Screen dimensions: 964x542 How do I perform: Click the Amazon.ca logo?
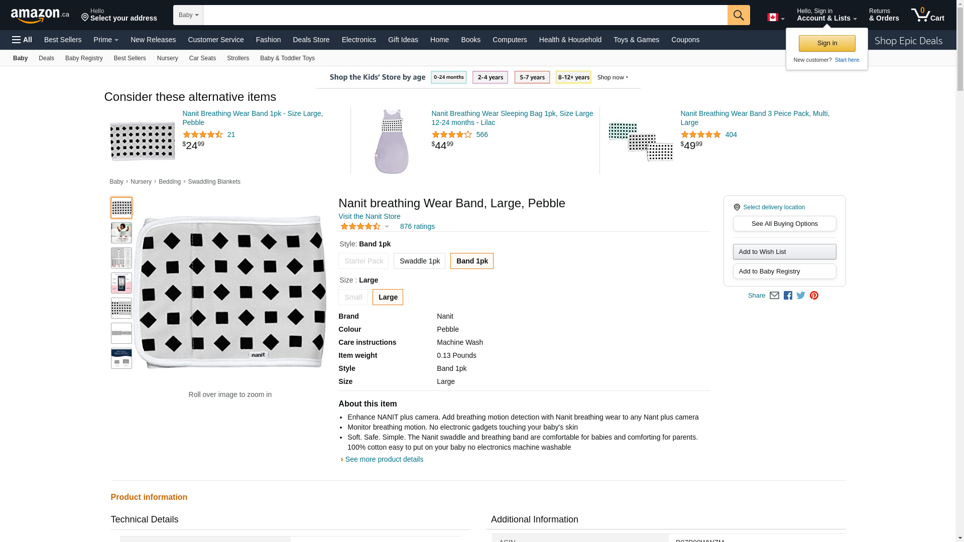pos(40,16)
